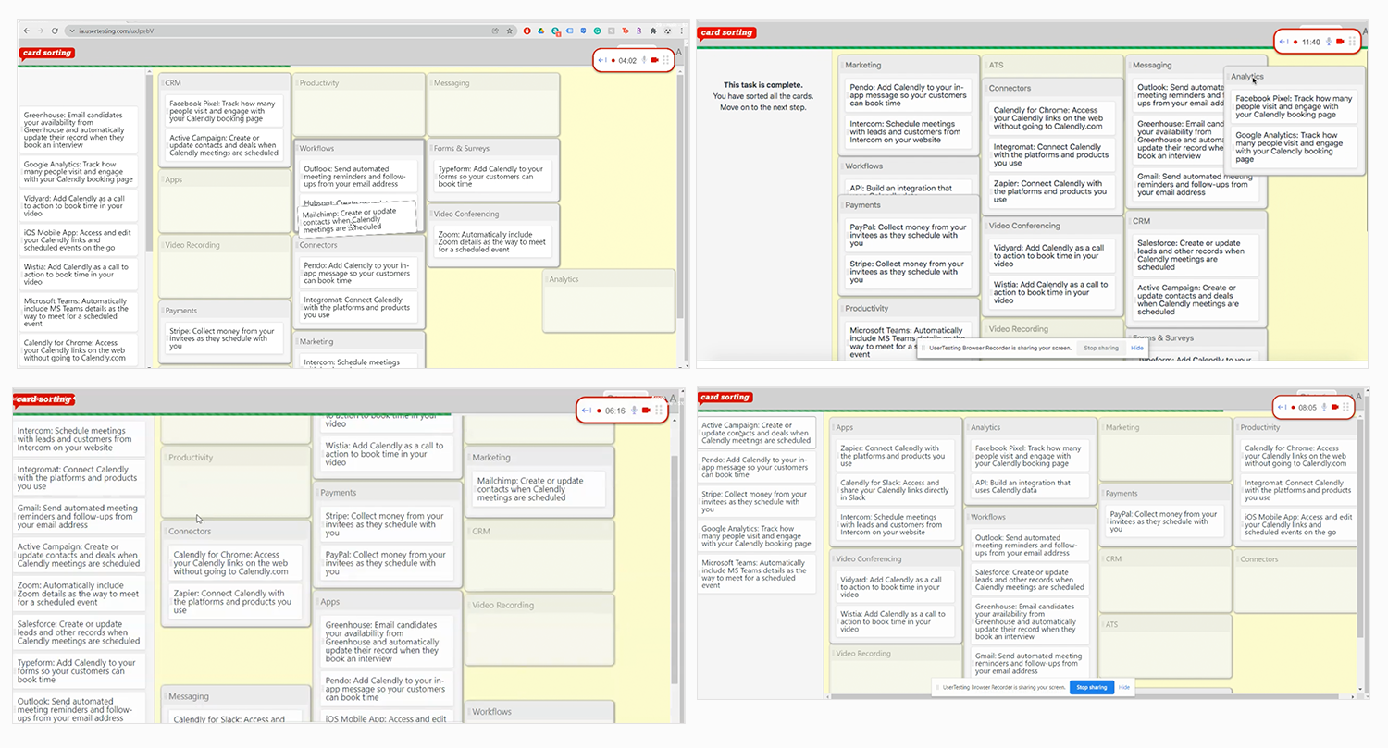Click the site info icon before the URL
Screen dimensions: 1388x748
pyautogui.click(x=72, y=31)
